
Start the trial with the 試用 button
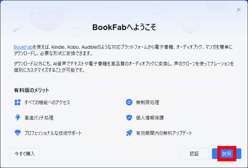point(227,154)
